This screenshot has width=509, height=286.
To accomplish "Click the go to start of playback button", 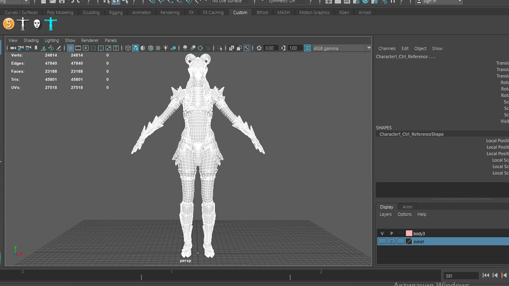I will click(486, 275).
